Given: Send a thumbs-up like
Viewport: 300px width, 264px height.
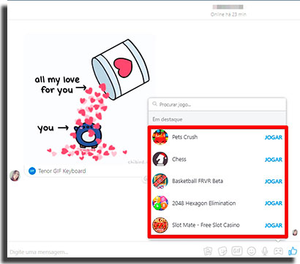Looking at the screenshot, I should (x=293, y=251).
